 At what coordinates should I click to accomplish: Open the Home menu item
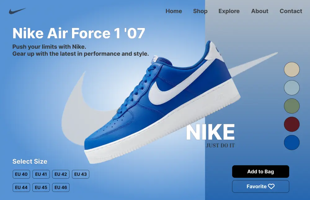[174, 11]
